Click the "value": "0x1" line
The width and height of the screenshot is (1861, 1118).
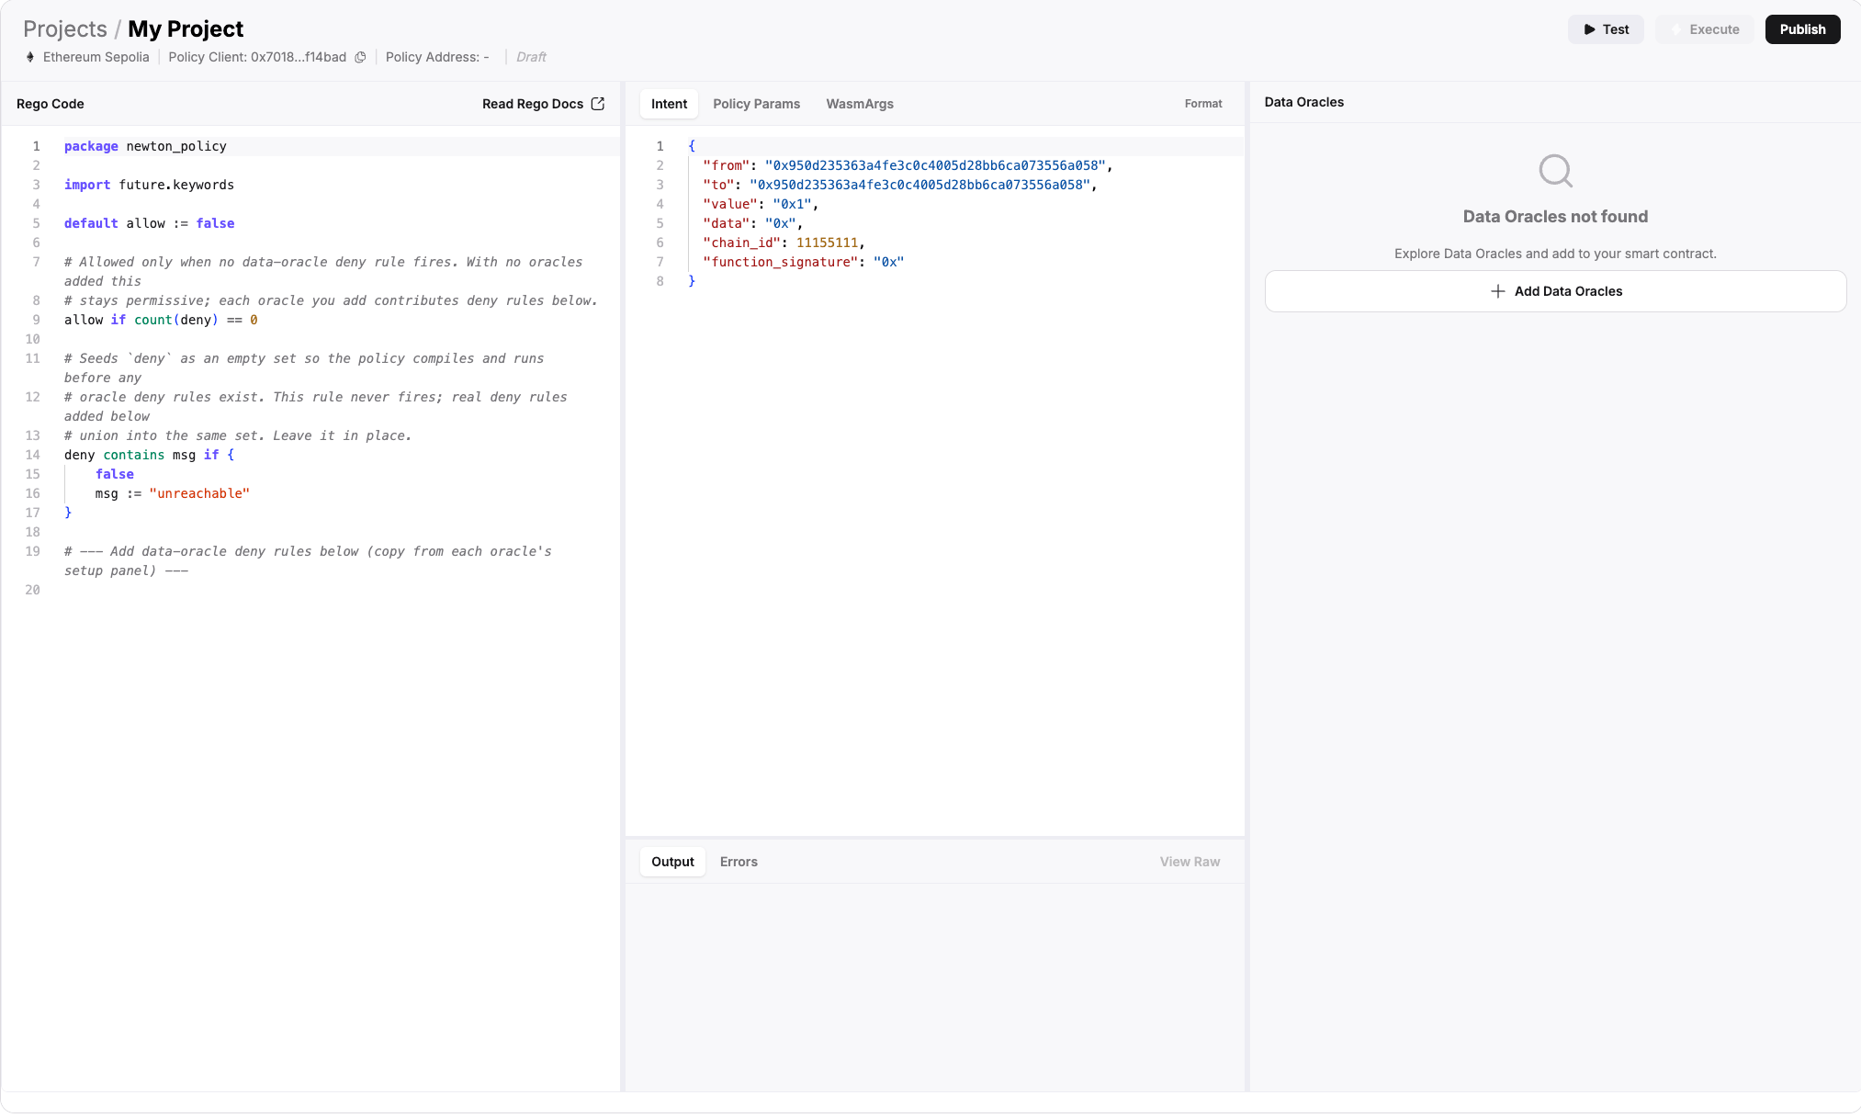pyautogui.click(x=761, y=204)
